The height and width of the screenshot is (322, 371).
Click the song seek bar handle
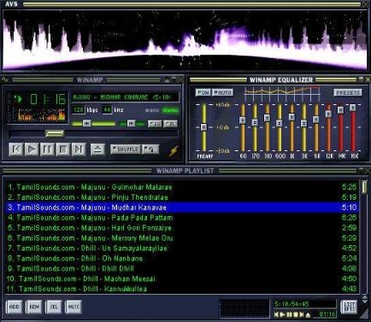[x=55, y=133]
